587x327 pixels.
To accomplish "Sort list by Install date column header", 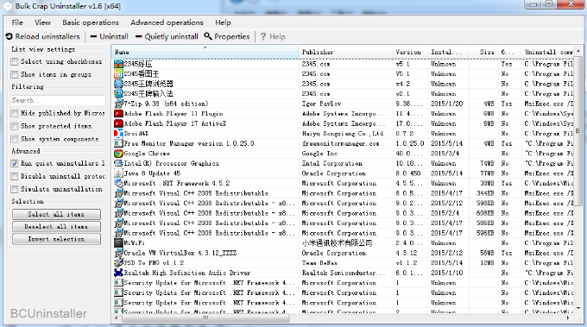I will [x=447, y=52].
